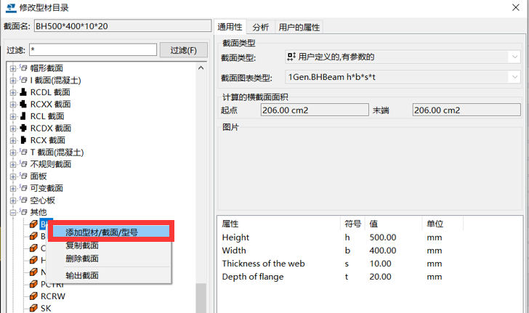Choose 复制截面 from context menu
529x313 pixels.
click(x=82, y=245)
